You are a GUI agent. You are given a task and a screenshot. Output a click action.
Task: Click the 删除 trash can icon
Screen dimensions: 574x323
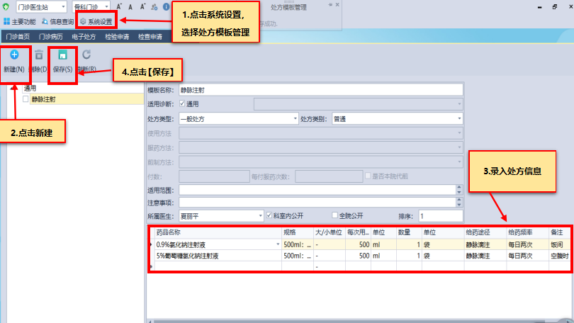click(39, 55)
